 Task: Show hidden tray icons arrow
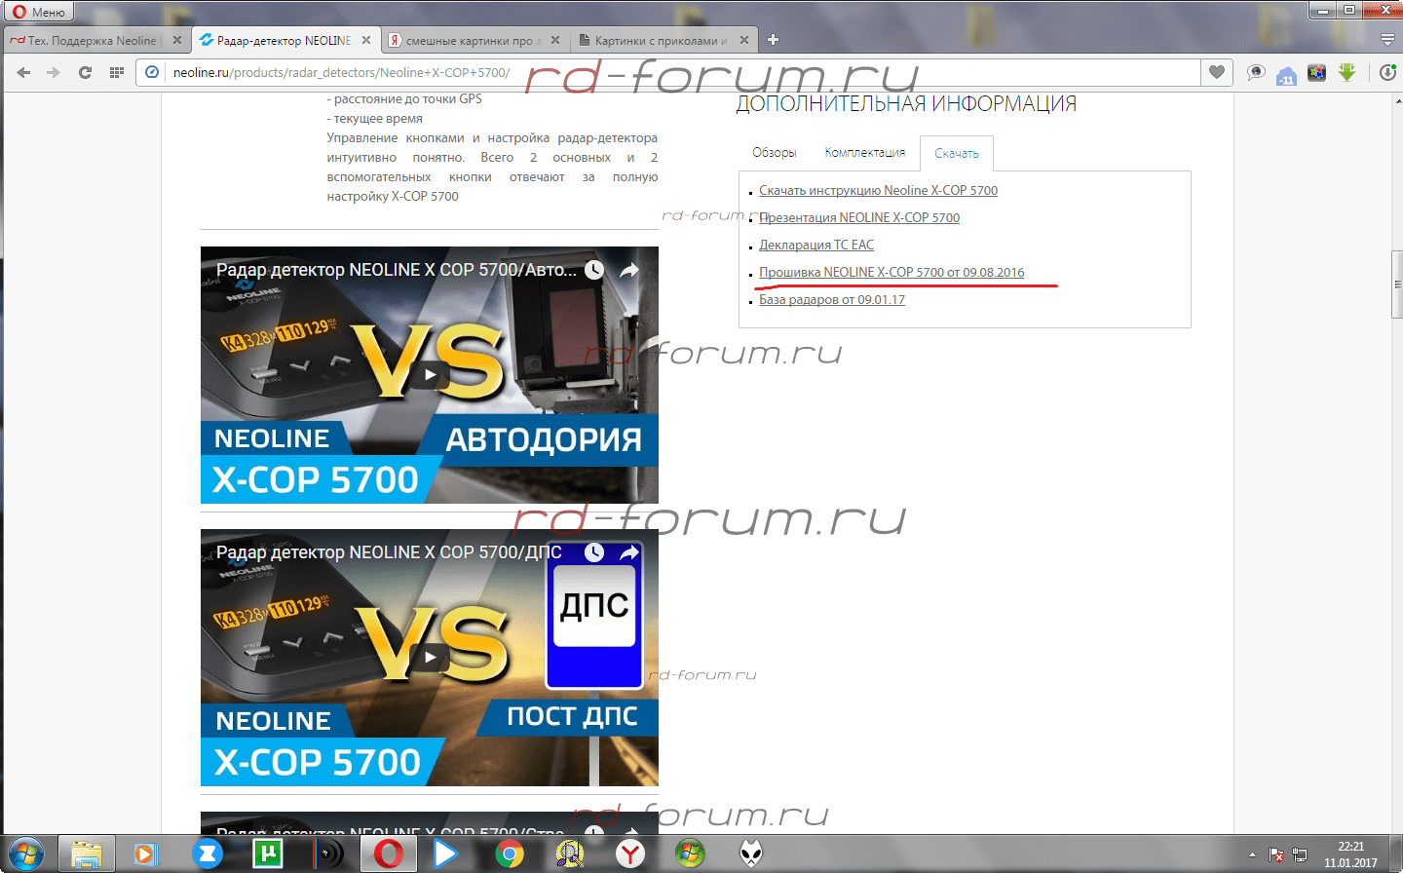[1252, 854]
